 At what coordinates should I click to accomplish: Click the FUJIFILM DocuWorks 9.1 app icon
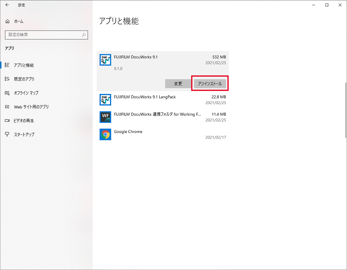pyautogui.click(x=105, y=60)
